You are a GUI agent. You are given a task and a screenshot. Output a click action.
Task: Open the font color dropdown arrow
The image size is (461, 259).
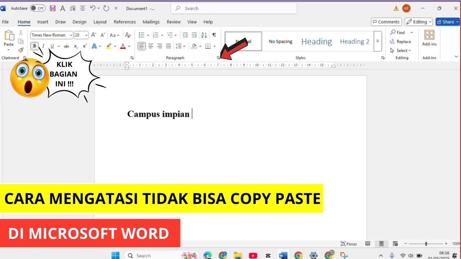(129, 46)
